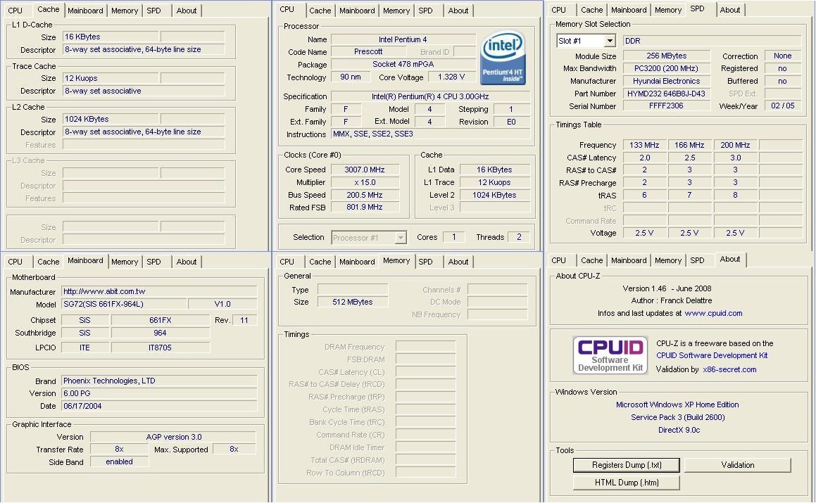Open the www.cpuid.com link
Image resolution: width=816 pixels, height=503 pixels.
(713, 313)
